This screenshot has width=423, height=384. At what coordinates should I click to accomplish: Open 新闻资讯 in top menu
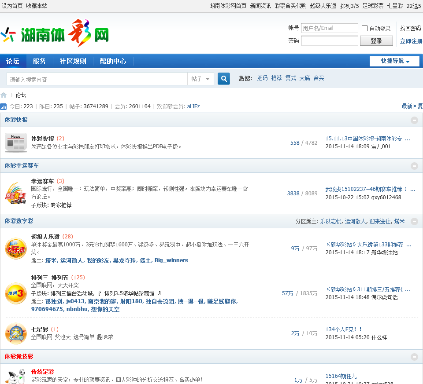point(260,6)
